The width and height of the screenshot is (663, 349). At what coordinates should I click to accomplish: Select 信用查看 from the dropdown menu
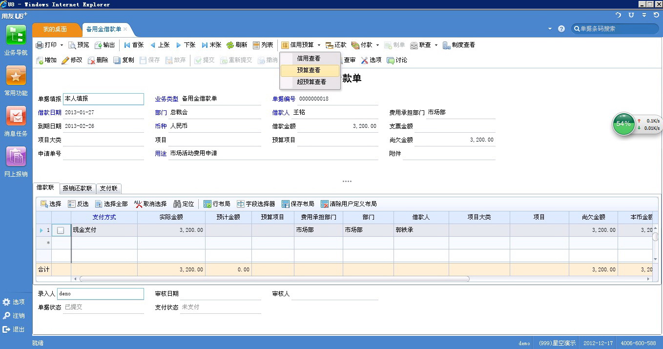click(x=310, y=59)
